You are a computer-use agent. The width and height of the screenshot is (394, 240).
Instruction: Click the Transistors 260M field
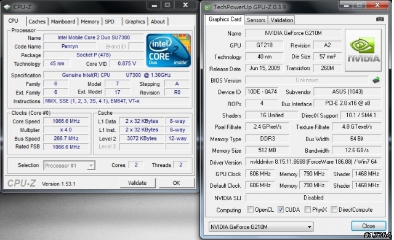click(x=328, y=68)
